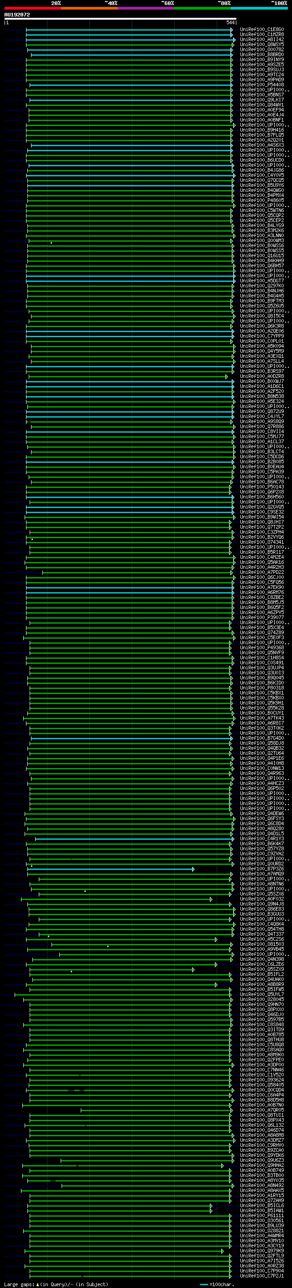This screenshot has width=292, height=1288.
Task: Select hit label UniRef100_A9SZE5
Action: 261,64
